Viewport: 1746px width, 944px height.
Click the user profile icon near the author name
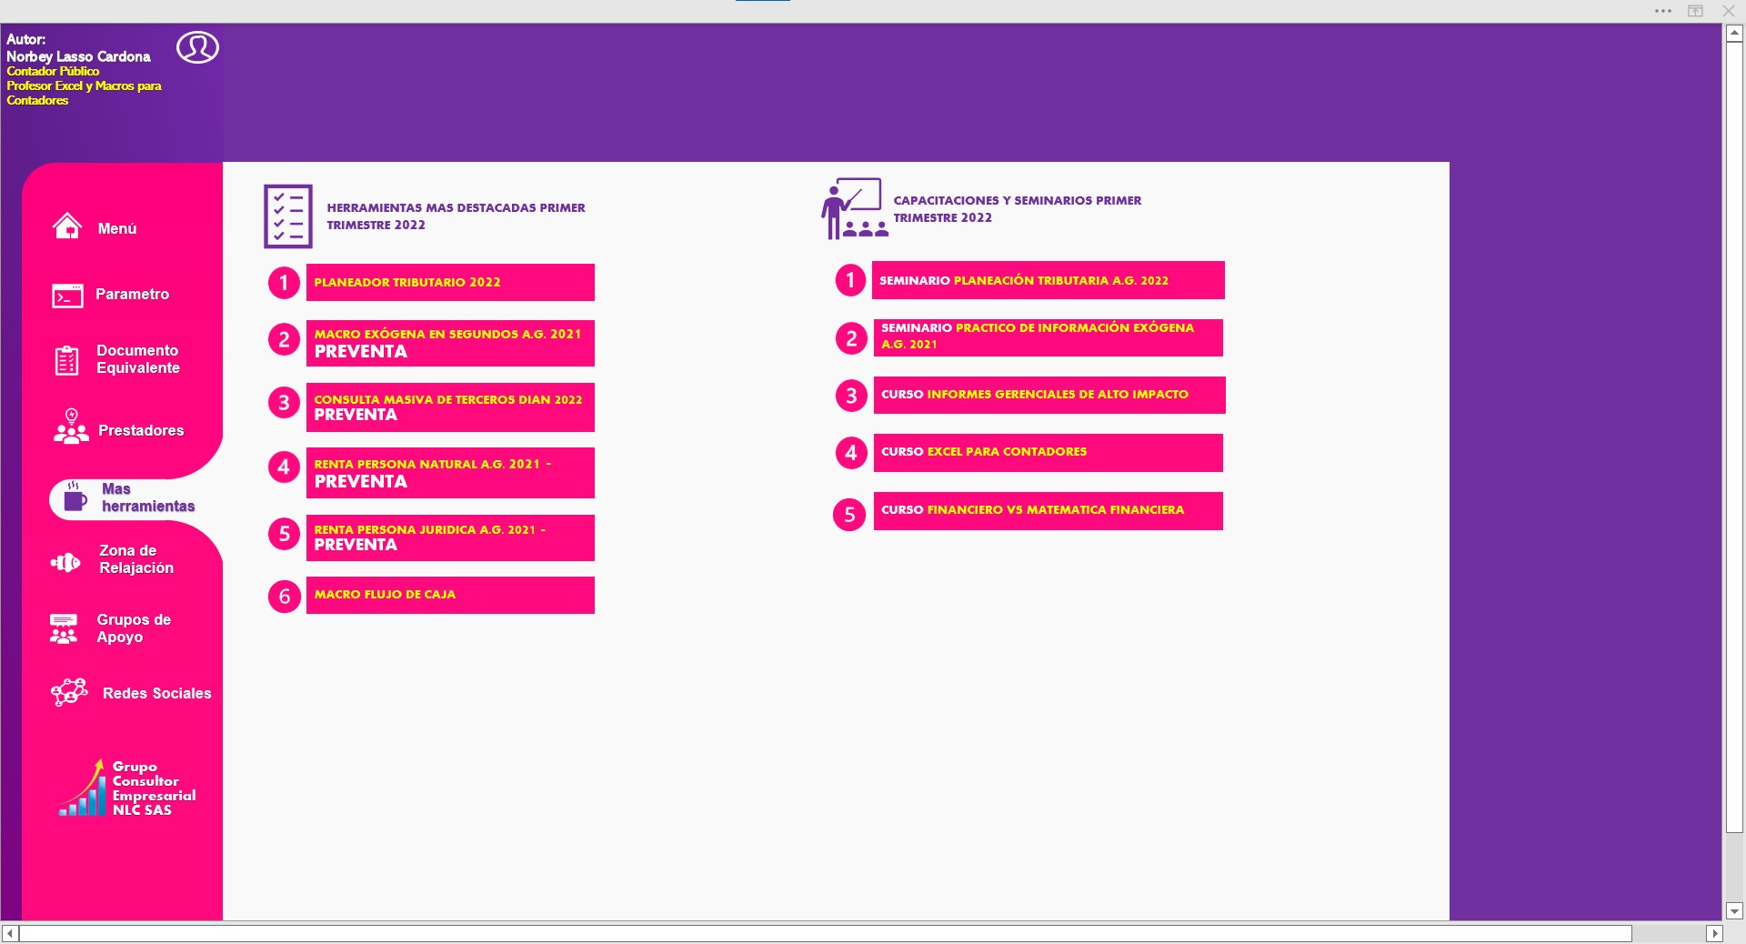(197, 47)
